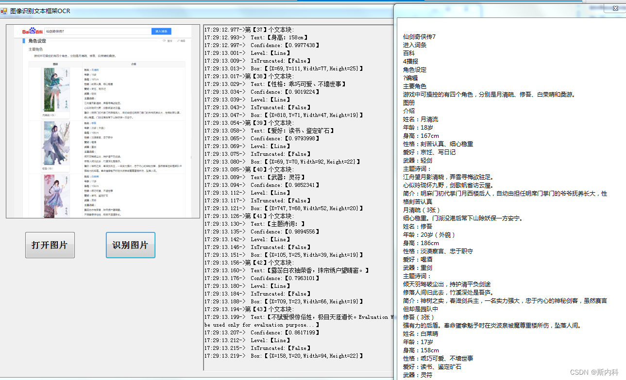
Task: Click 4播报 line in the result window
Action: point(410,62)
